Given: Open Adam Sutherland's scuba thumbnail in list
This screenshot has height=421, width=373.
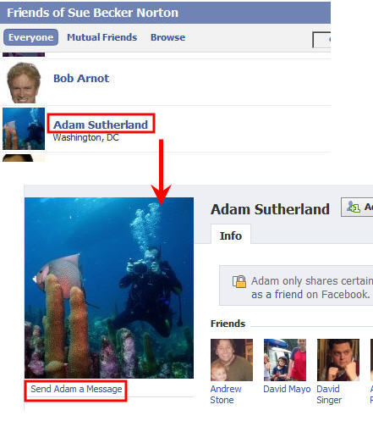Looking at the screenshot, I should pyautogui.click(x=24, y=129).
